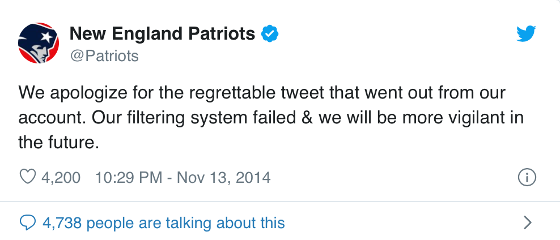Click the word 'Patriots' in the display name
The width and height of the screenshot is (560, 240).
tap(222, 34)
